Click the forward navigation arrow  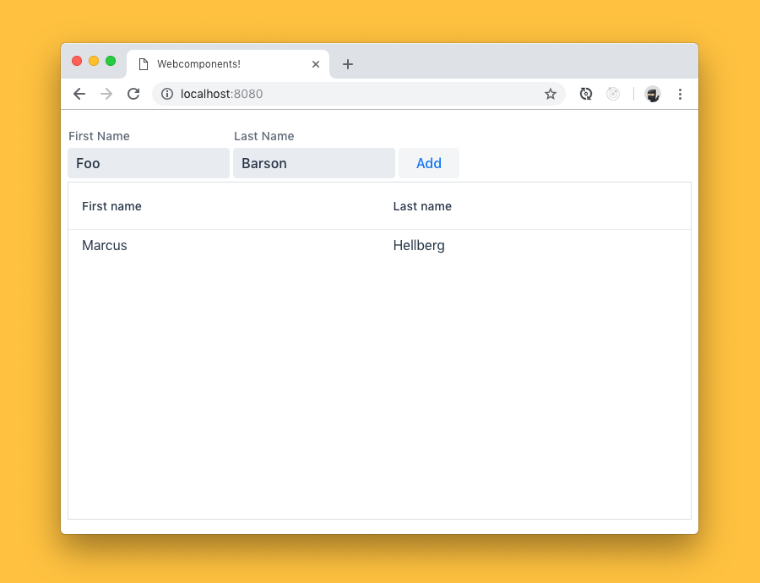[106, 94]
